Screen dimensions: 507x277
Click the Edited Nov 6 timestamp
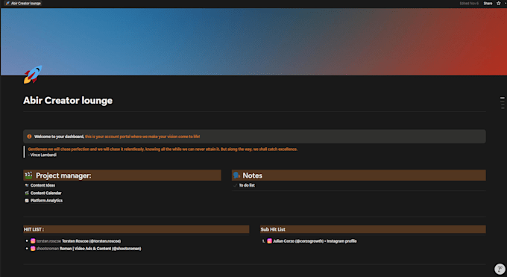pyautogui.click(x=469, y=3)
